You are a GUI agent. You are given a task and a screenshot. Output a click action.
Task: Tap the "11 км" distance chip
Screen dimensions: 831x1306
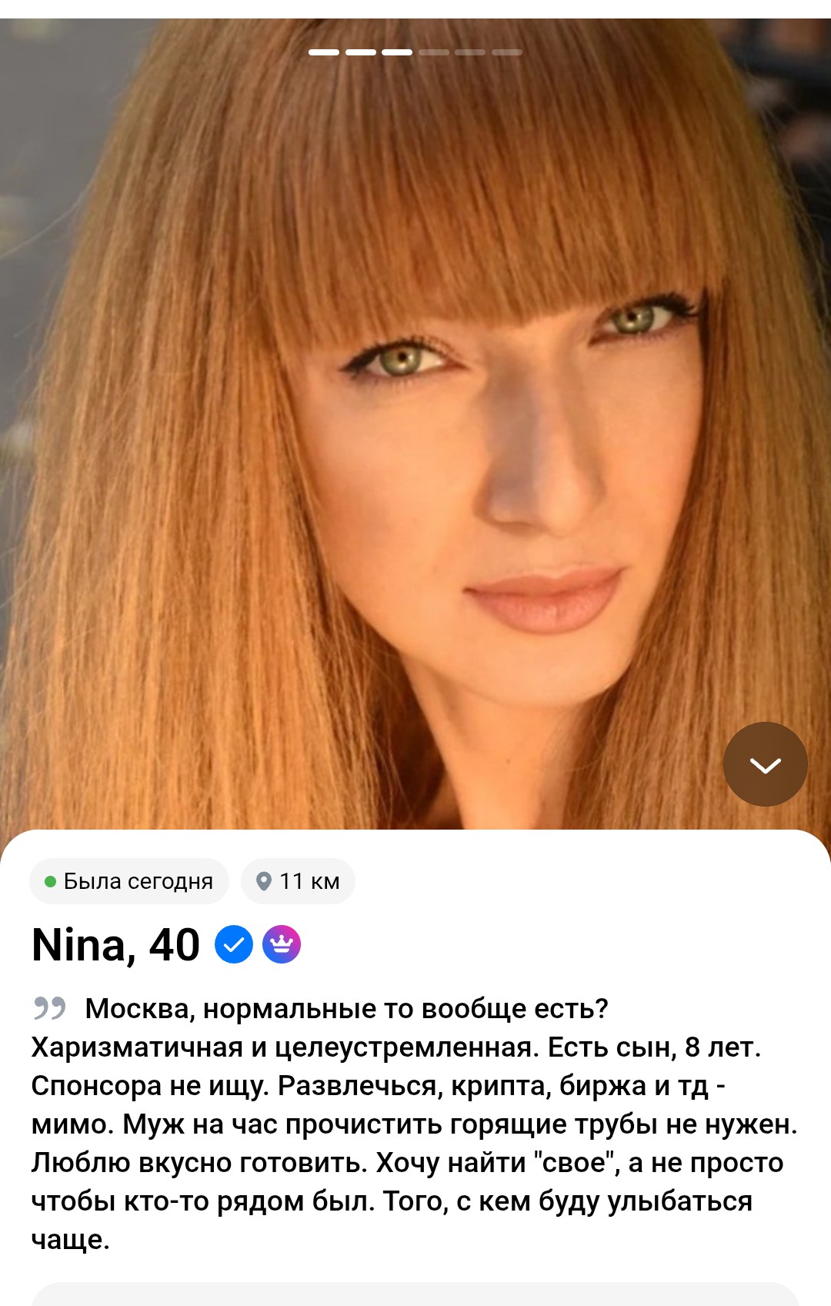click(298, 881)
